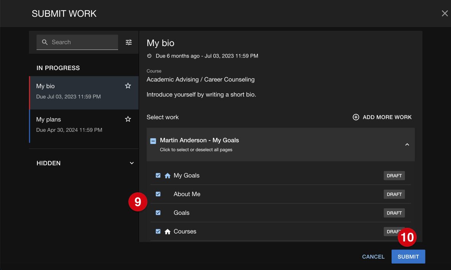Image resolution: width=451 pixels, height=270 pixels.
Task: Click Add More Work
Action: pos(382,117)
